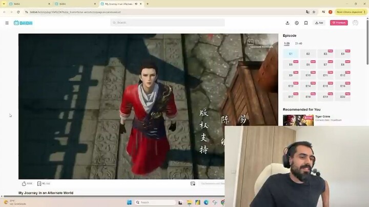Focus the BiliBili search field
This screenshot has height=207, width=369.
pyautogui.click(x=167, y=22)
